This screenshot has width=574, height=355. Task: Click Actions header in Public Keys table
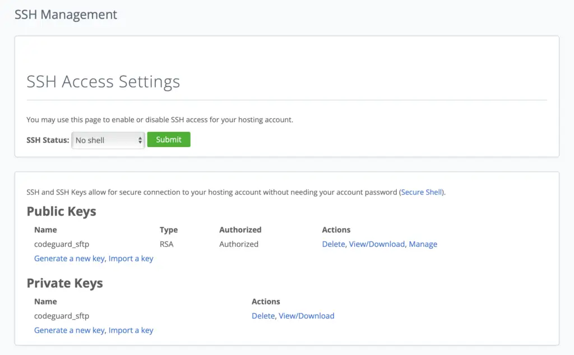click(x=336, y=230)
